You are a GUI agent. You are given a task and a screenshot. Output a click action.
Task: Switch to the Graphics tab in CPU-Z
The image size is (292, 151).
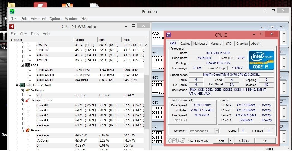tap(242, 44)
